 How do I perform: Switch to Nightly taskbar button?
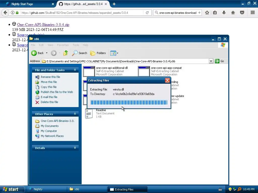tap(47, 189)
